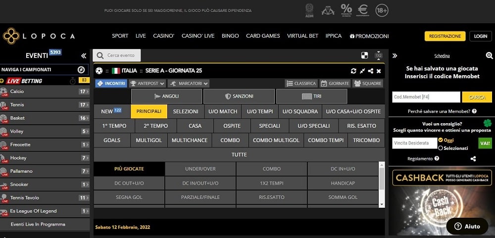Screen dimensions: 495x238
Task: Open the Antepost dropdown
Action: point(148,84)
